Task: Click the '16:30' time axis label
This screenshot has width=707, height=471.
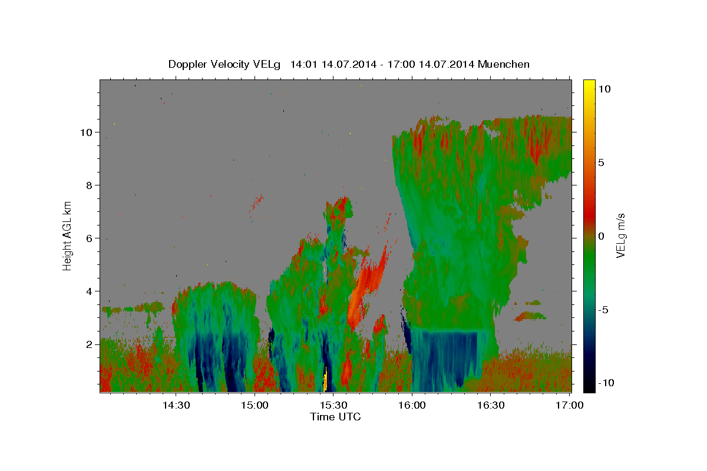Action: (490, 405)
